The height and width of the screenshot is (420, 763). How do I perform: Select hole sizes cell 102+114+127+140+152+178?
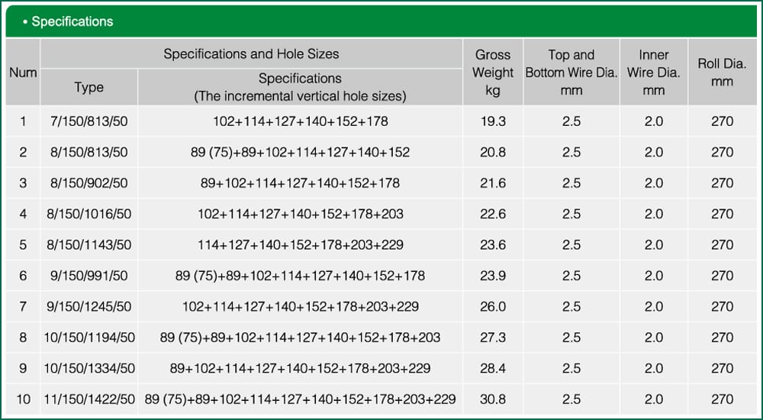(x=300, y=121)
